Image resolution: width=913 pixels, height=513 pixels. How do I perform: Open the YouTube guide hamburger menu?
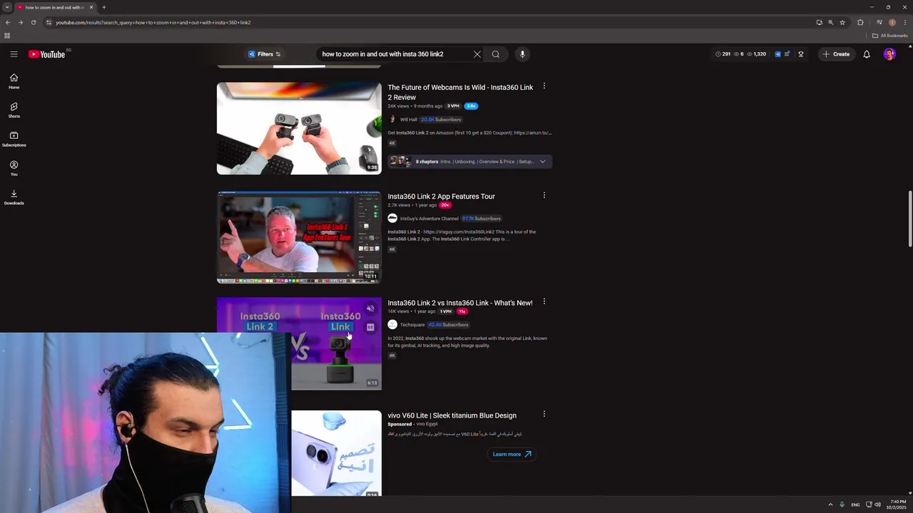point(14,54)
